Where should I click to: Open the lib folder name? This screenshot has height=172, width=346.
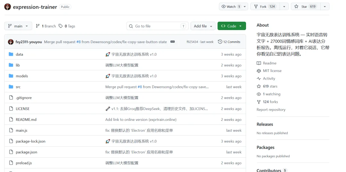[x=18, y=65]
